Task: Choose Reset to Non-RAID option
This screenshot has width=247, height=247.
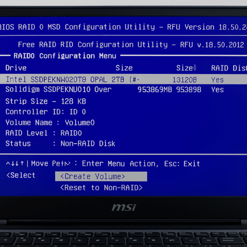Action: (101, 188)
